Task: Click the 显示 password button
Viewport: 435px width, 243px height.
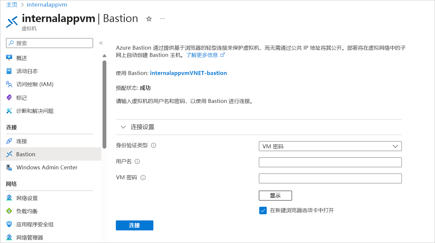Action: (275, 196)
